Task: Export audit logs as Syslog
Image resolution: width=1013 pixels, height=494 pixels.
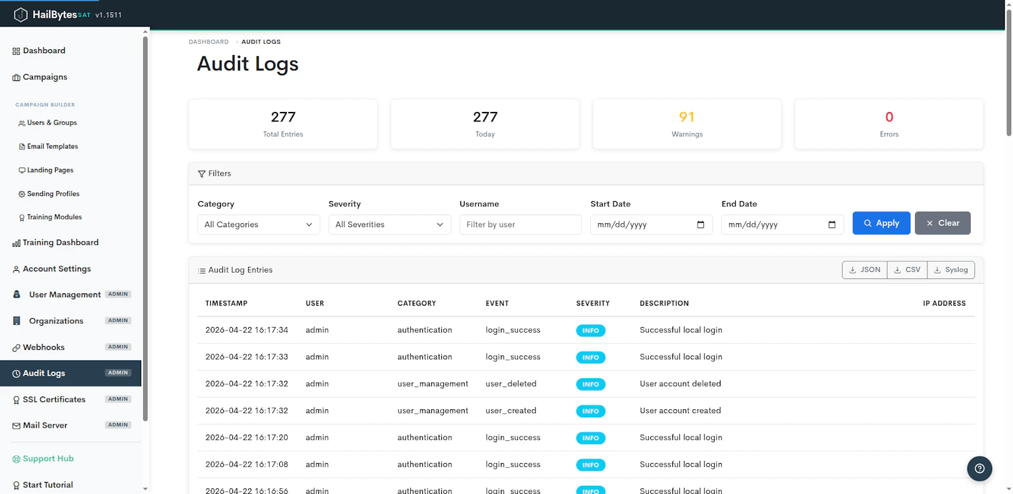Action: [951, 270]
